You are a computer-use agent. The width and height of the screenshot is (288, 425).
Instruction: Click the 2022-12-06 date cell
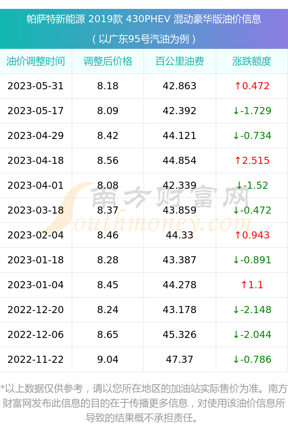36,334
